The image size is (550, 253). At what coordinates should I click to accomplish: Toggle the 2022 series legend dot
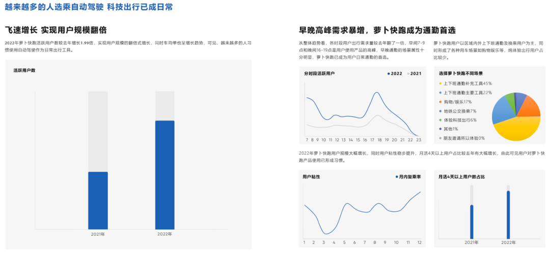(x=389, y=74)
